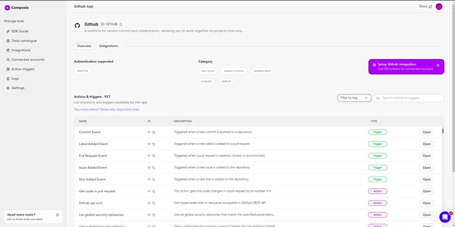Copy ID icon for Star Added Event
Viewport: 455px width, 227px height.
154,179
